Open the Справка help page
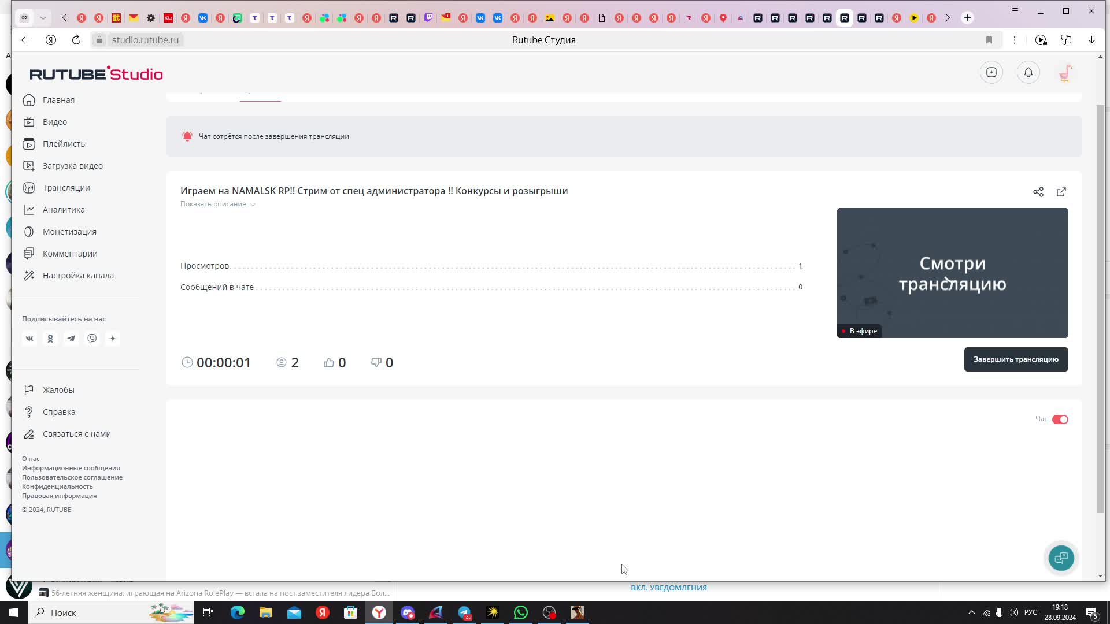The width and height of the screenshot is (1110, 624). pos(49,412)
